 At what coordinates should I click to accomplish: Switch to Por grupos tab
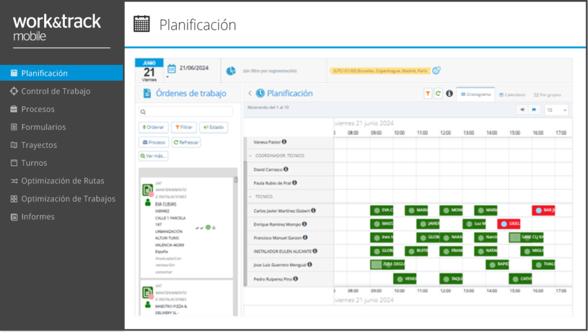click(547, 95)
